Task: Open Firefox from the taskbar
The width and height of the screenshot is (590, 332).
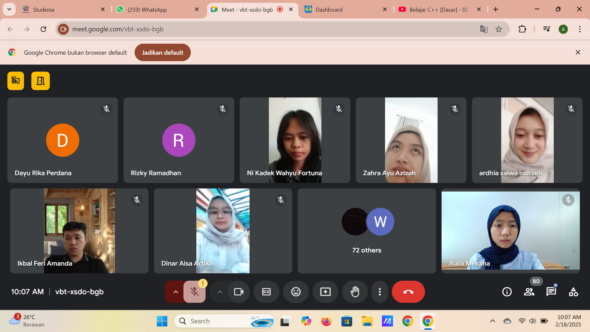Action: pos(326,321)
